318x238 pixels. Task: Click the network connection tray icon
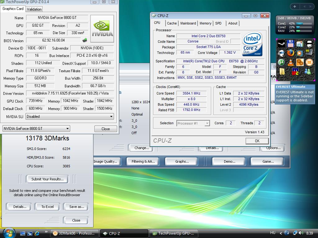[x=295, y=233]
